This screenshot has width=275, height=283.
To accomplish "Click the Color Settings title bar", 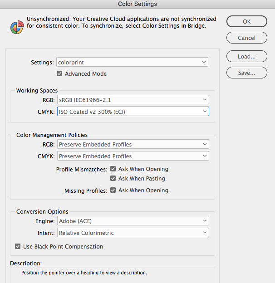I will (137, 4).
